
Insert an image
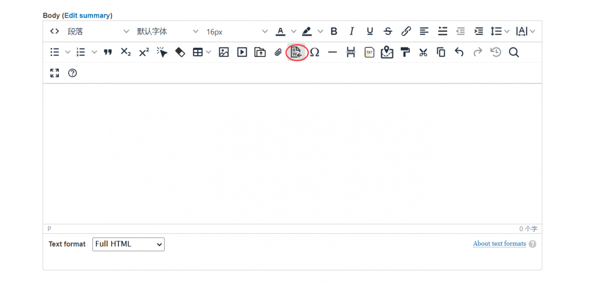[x=224, y=52]
